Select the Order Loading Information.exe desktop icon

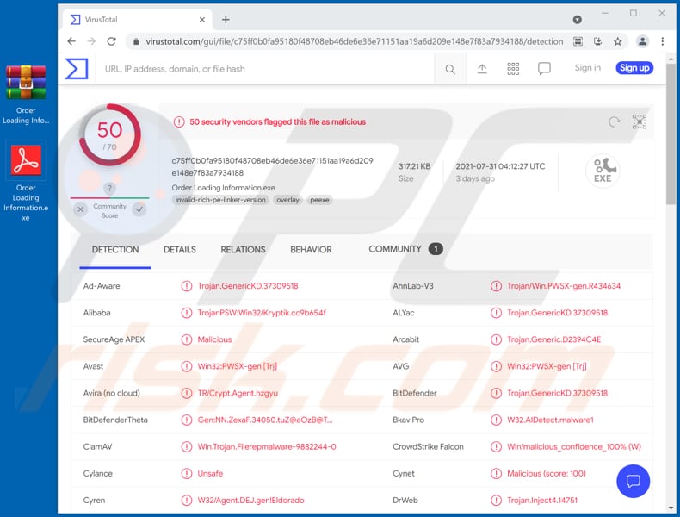pos(26,182)
